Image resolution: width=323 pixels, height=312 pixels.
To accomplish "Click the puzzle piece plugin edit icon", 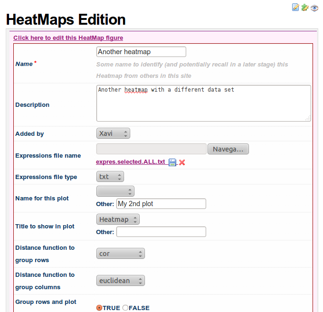I will point(305,7).
